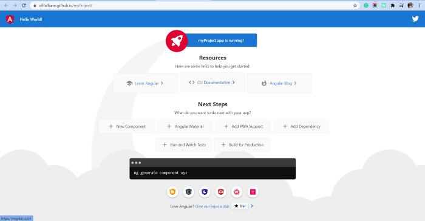Screen dimensions: 425x221
Task: Click the myProject app is running banner
Action: (221, 41)
